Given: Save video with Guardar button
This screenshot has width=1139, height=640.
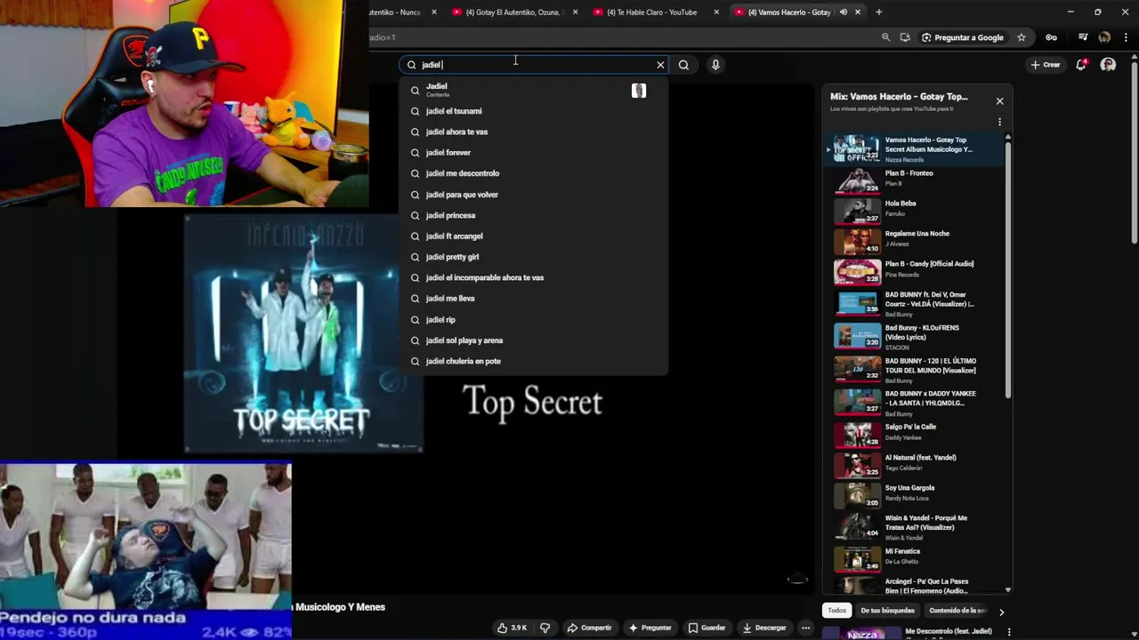Looking at the screenshot, I should point(707,628).
